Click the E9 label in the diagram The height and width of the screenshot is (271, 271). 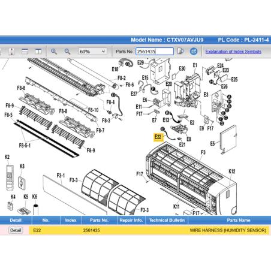point(201,128)
